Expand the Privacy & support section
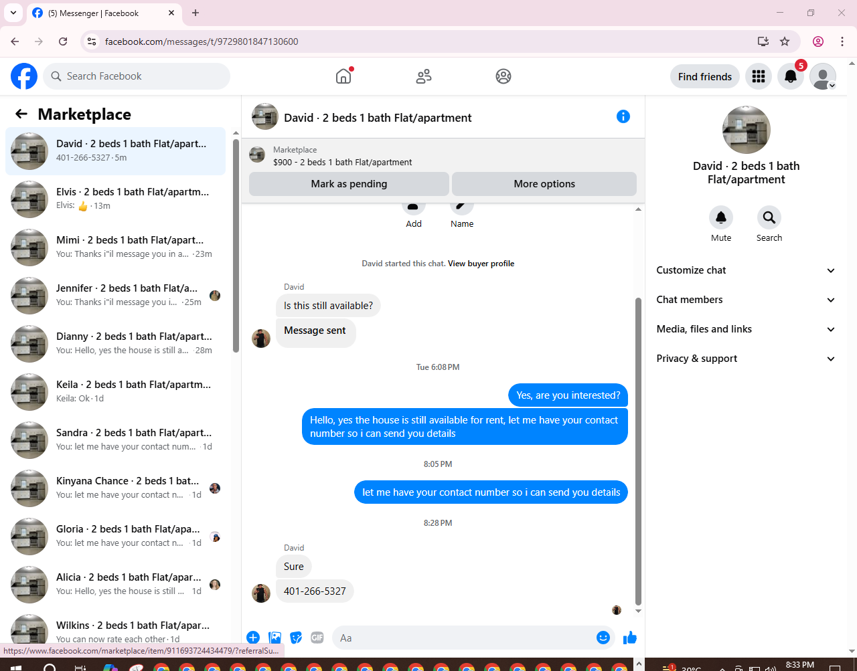 click(747, 359)
